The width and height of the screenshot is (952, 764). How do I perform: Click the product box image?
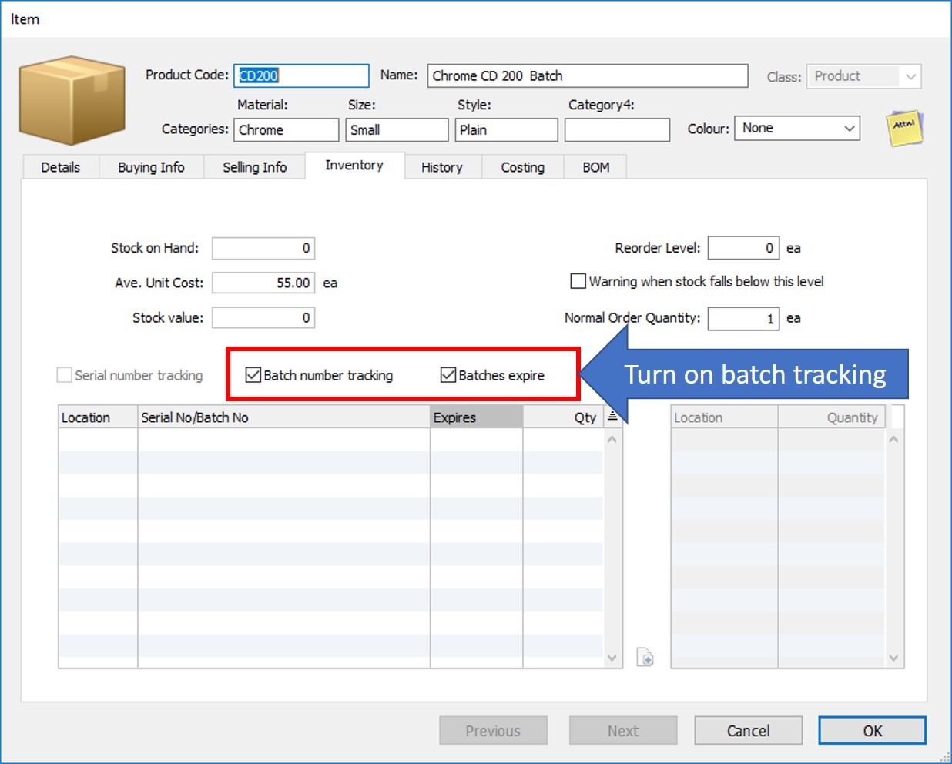coord(72,100)
